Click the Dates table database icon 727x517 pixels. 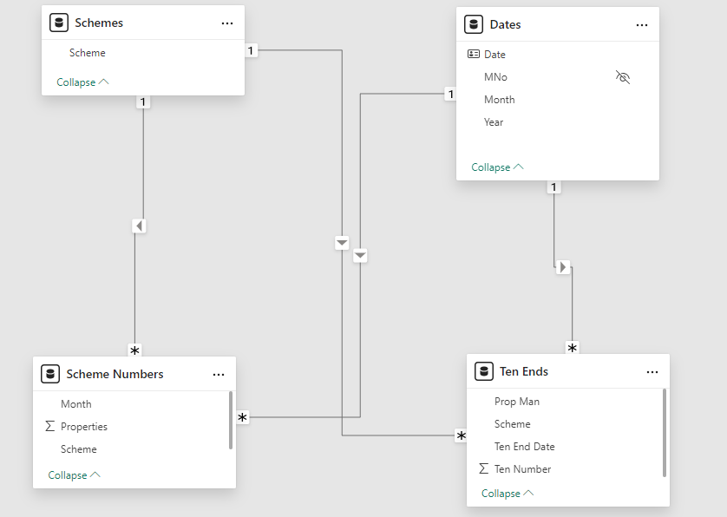(474, 24)
